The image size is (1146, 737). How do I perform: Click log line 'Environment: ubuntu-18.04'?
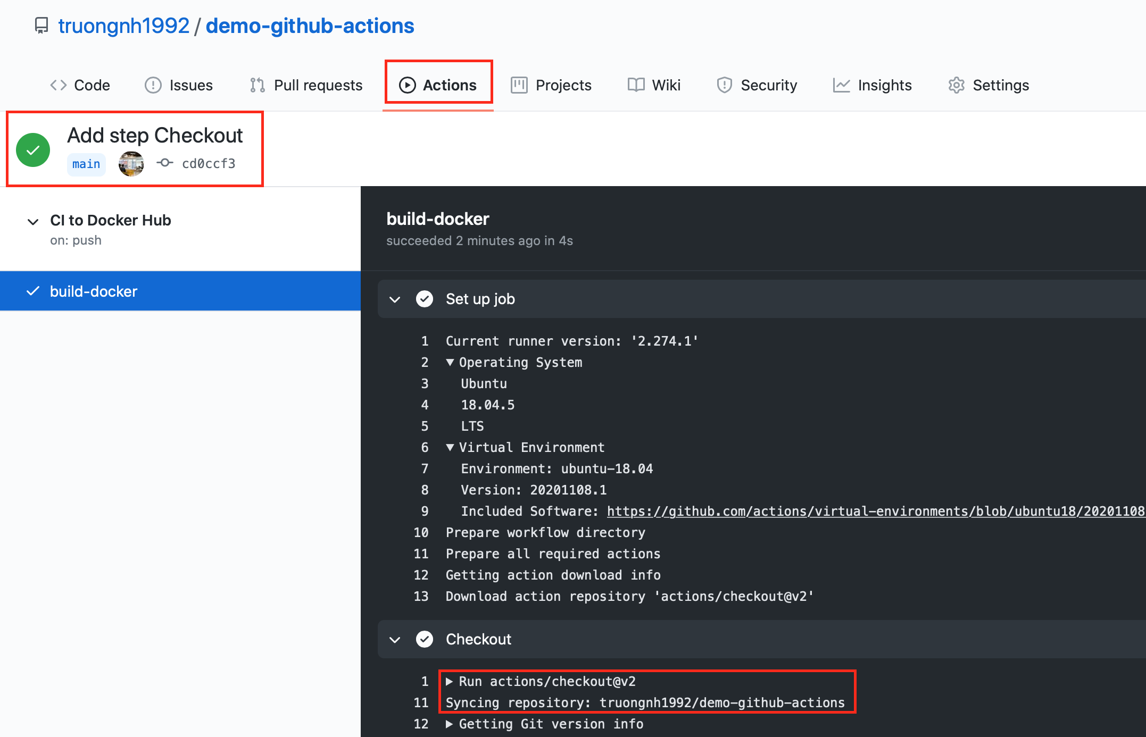[x=557, y=468]
